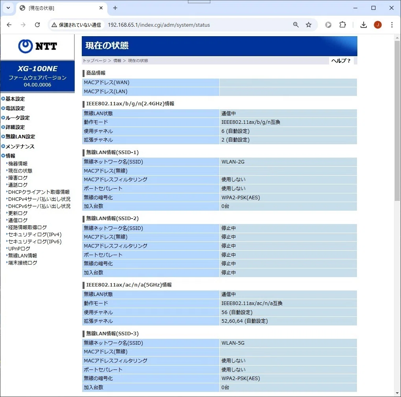
Task: Open 通話ログ in sidebar
Action: pyautogui.click(x=18, y=185)
